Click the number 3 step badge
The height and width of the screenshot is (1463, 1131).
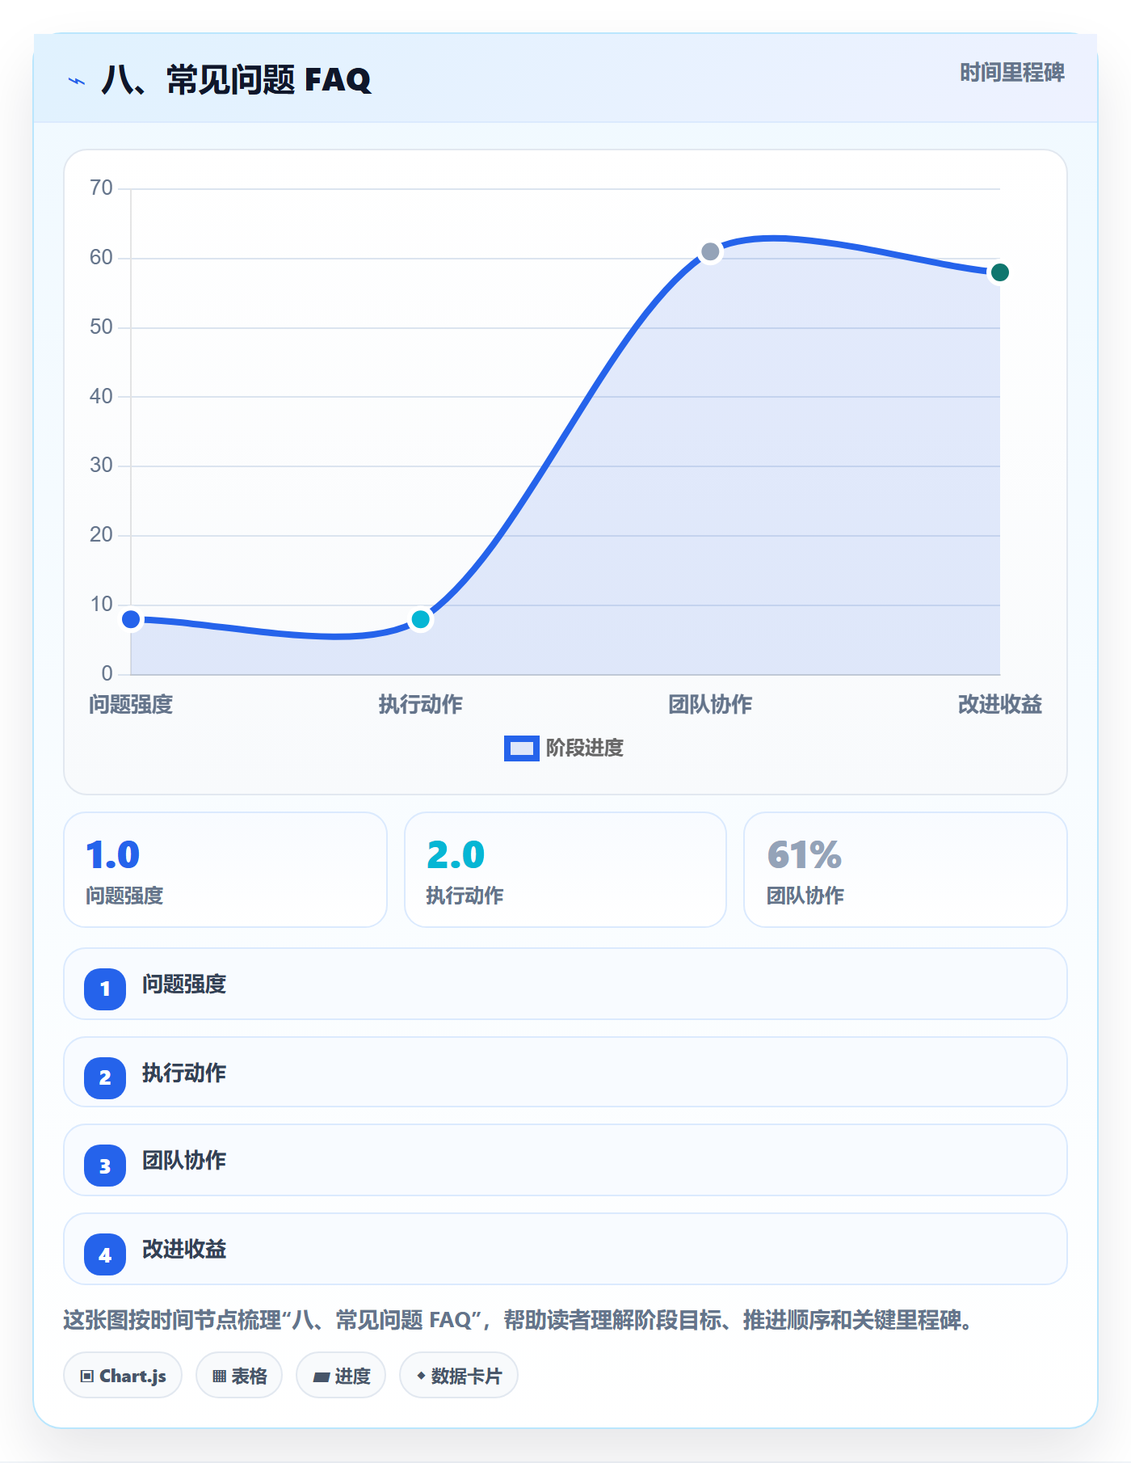(105, 1166)
